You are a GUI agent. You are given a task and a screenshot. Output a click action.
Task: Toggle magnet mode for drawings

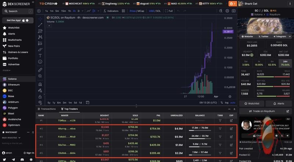(x=40, y=84)
